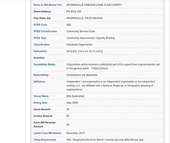Open the Subsection label link
This screenshot has height=143, width=170.
[40, 51]
